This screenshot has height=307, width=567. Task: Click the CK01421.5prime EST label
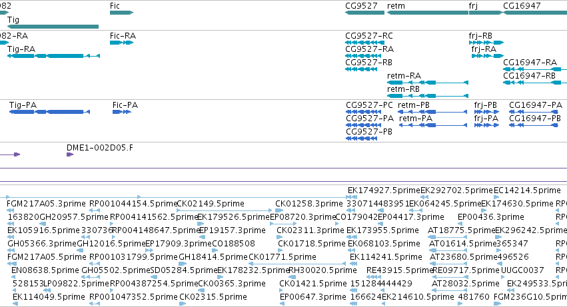click(x=312, y=284)
